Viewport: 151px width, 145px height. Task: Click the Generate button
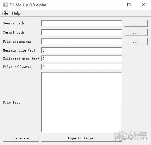click(21, 138)
